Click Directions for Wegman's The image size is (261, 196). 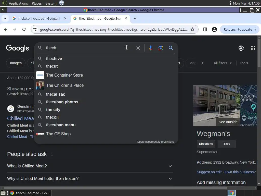pyautogui.click(x=206, y=144)
